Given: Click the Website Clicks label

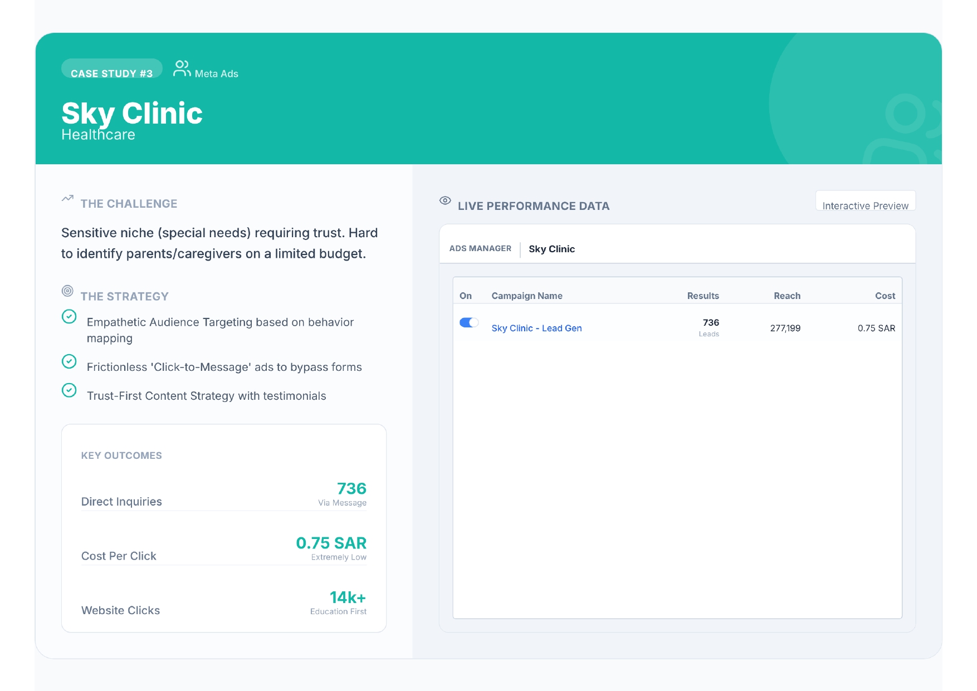Looking at the screenshot, I should pos(120,610).
